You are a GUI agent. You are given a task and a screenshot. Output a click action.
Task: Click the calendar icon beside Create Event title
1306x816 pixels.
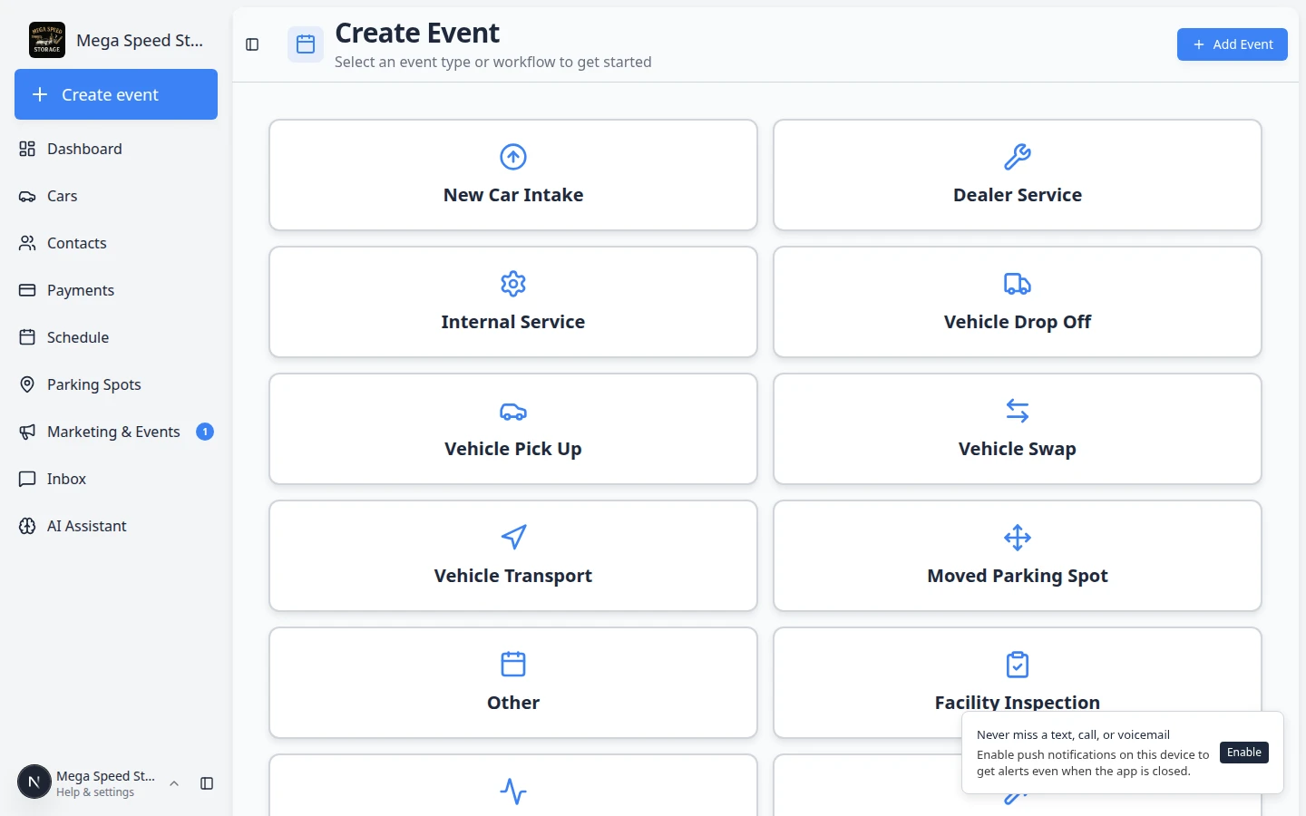[x=306, y=44]
